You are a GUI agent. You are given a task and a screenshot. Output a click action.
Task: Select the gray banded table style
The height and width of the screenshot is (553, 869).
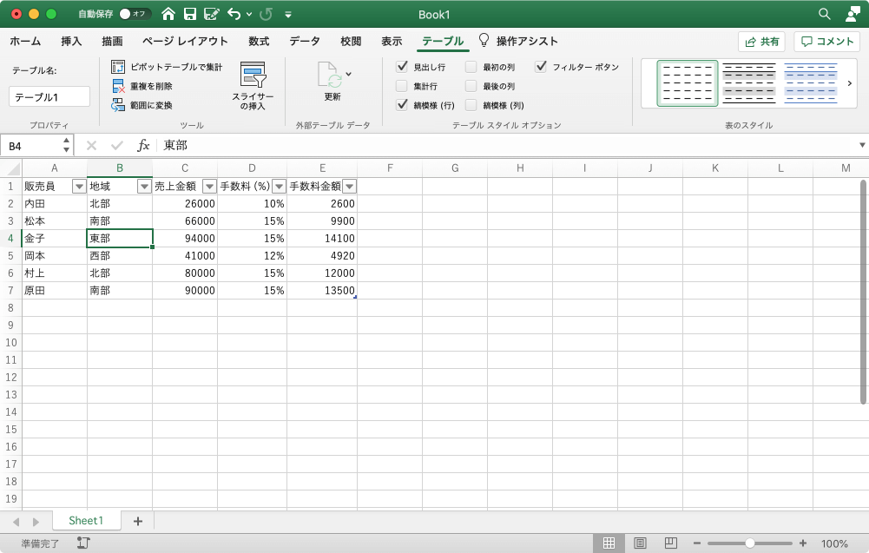point(748,83)
